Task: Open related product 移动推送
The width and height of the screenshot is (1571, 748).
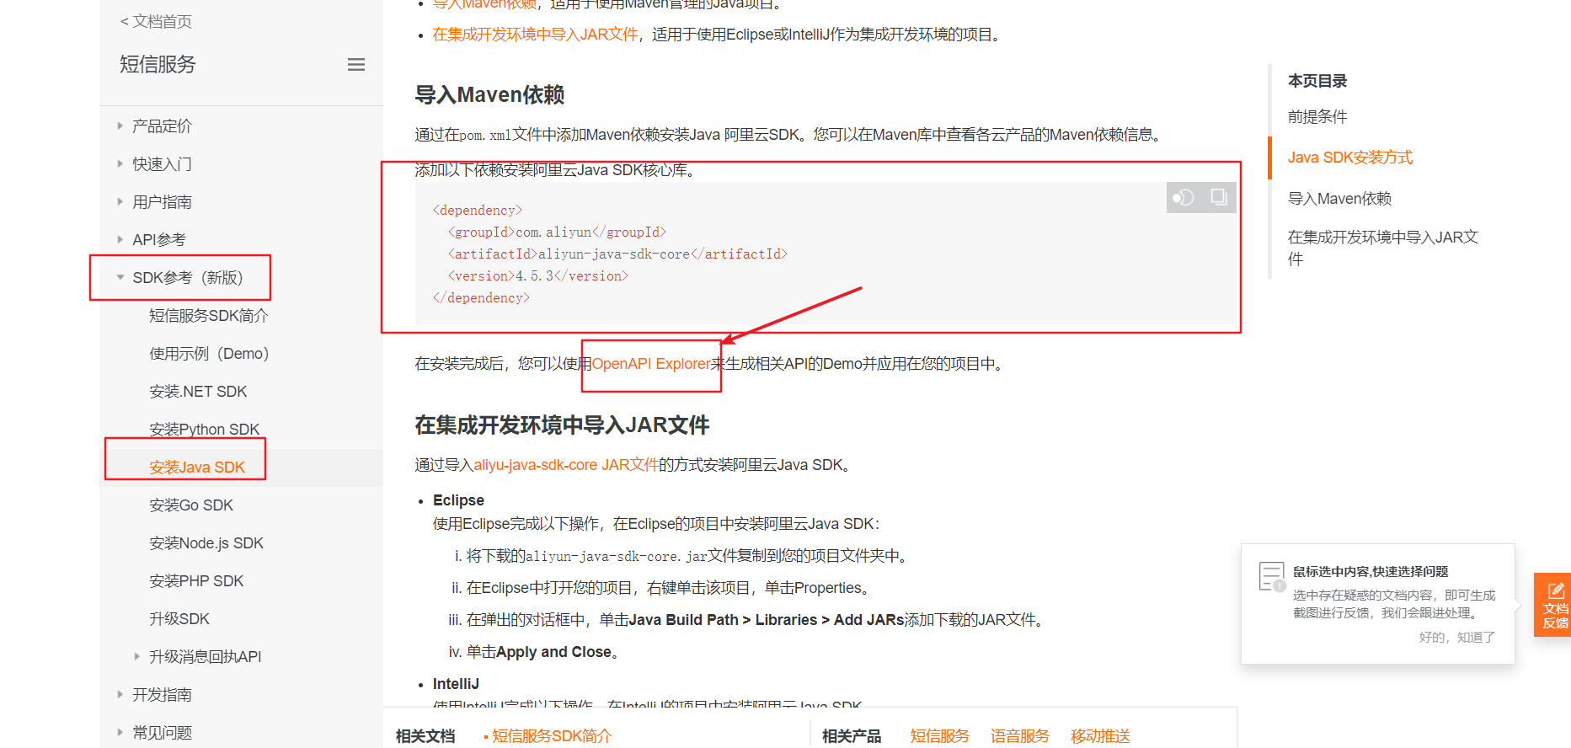Action: click(1100, 736)
